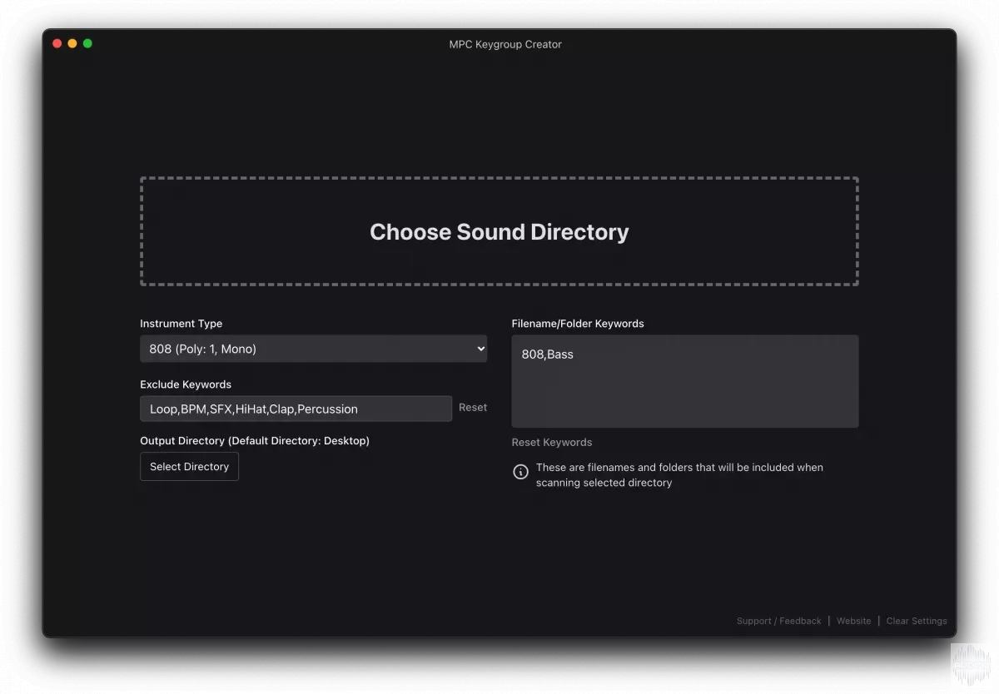This screenshot has height=694, width=999.
Task: Open the Instrument Type dropdown
Action: click(x=314, y=349)
